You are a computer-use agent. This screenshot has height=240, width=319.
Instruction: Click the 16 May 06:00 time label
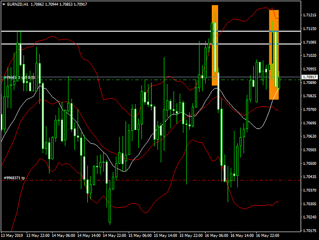pos(216,235)
